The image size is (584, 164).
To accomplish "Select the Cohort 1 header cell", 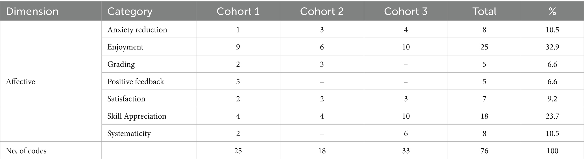I will click(x=238, y=12).
